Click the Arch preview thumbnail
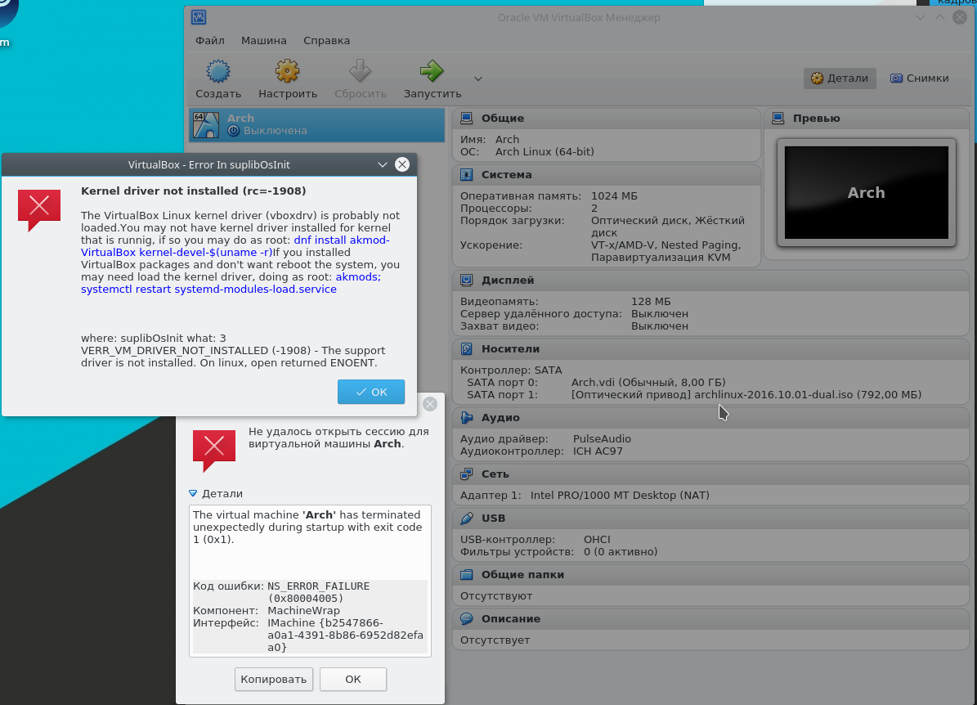Image resolution: width=977 pixels, height=705 pixels. pyautogui.click(x=866, y=193)
